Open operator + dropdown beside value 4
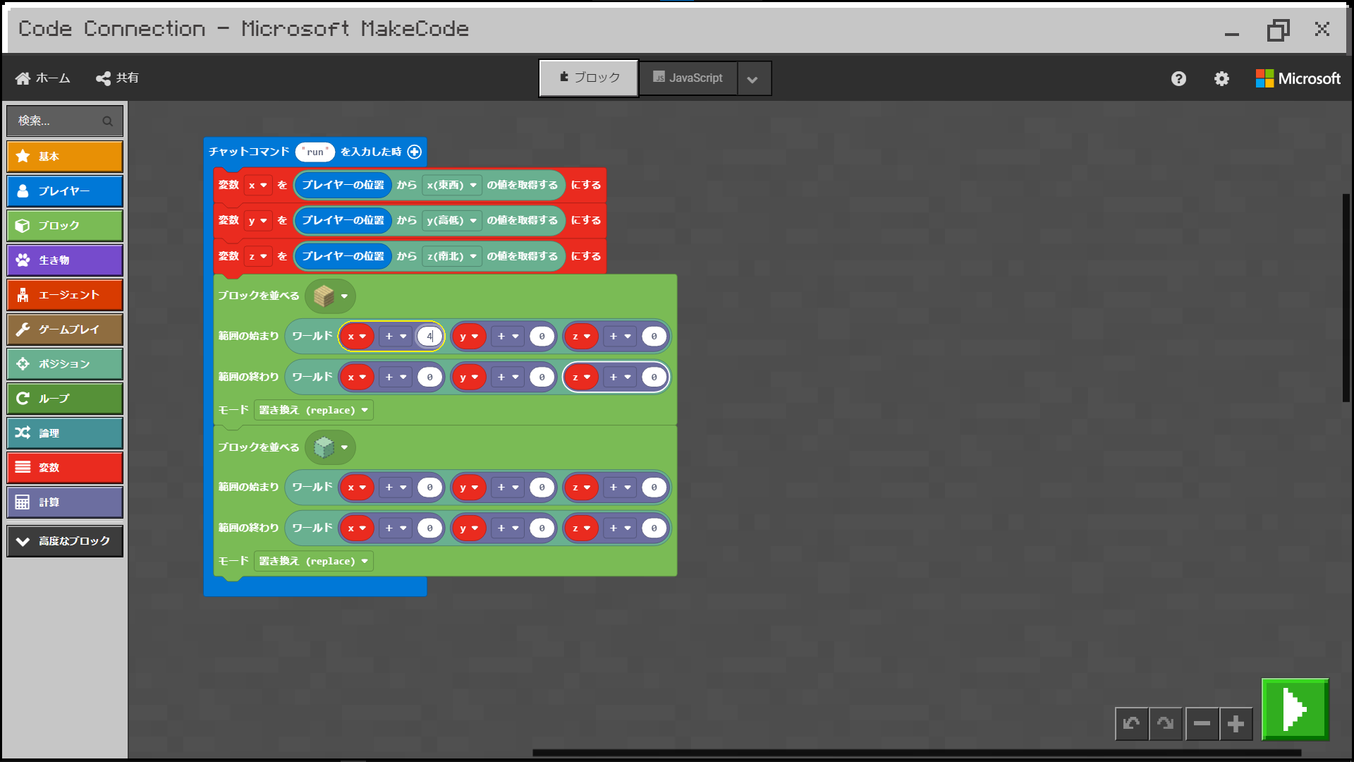This screenshot has height=762, width=1354. coord(396,337)
